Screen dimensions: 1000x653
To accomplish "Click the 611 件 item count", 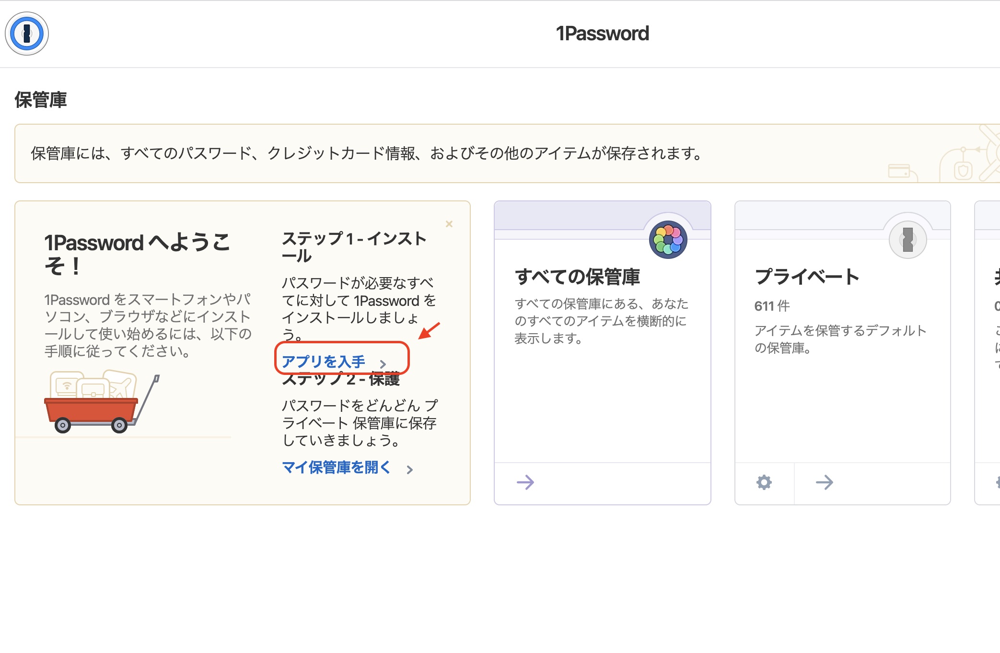I will click(x=772, y=306).
